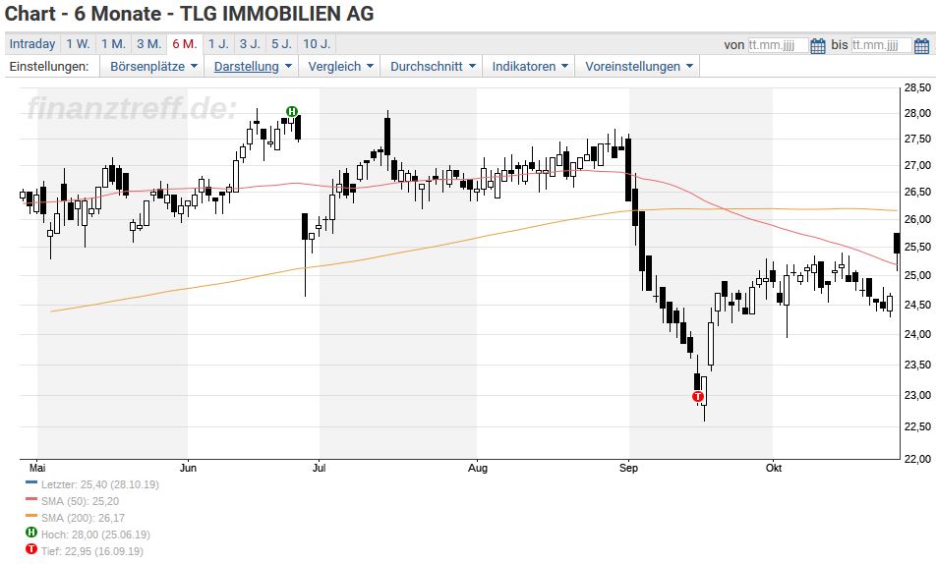Viewport: 936px width, 564px height.
Task: Switch to Intraday time range tab
Action: pos(32,44)
